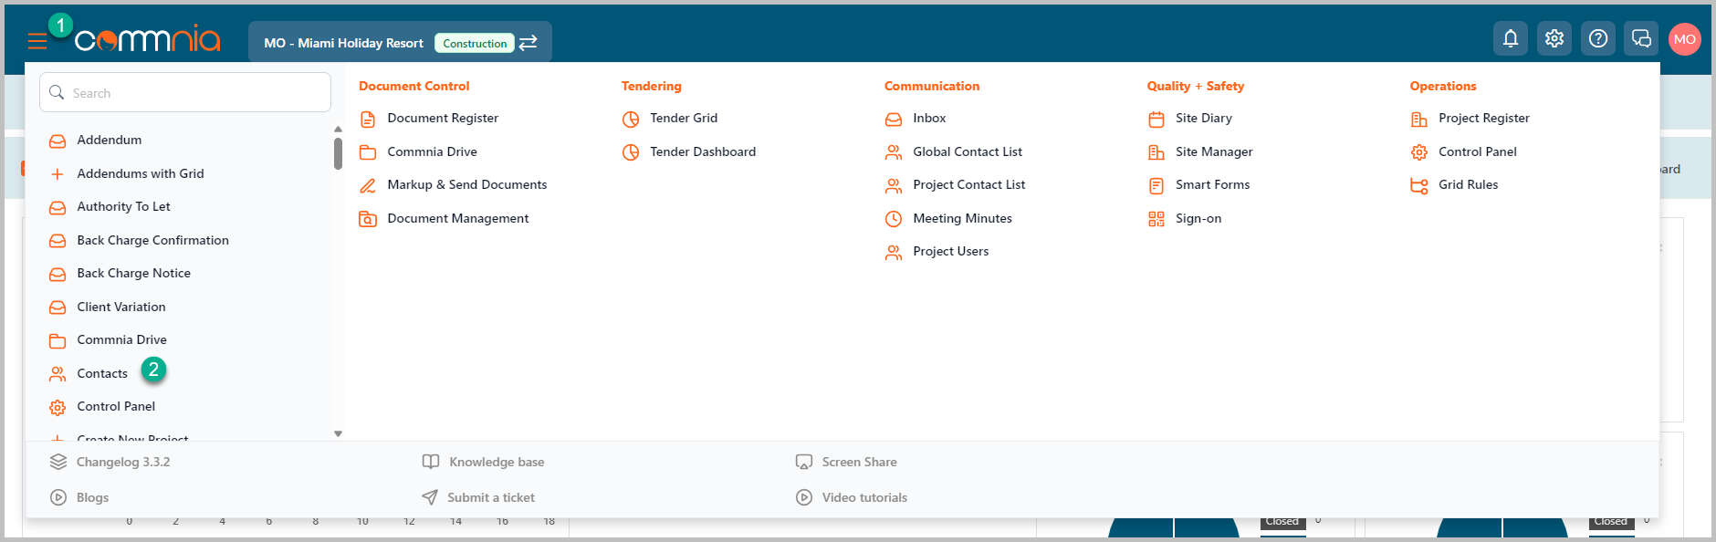Viewport: 1716px width, 542px height.
Task: Click Submit a ticket
Action: (x=491, y=497)
